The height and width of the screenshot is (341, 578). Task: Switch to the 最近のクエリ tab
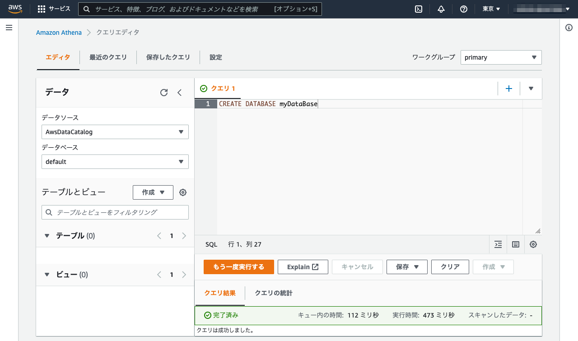click(108, 57)
